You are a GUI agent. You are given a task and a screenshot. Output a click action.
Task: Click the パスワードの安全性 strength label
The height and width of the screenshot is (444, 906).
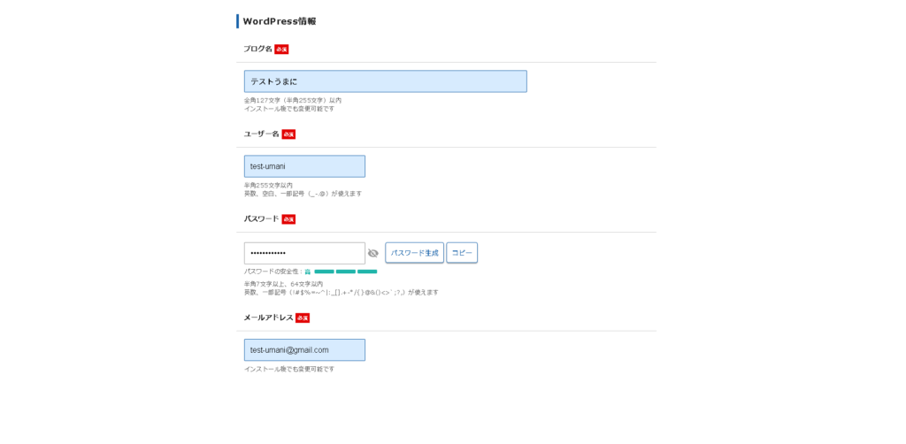coord(273,272)
